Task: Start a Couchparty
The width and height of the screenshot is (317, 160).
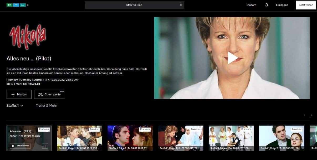Action: [49, 94]
